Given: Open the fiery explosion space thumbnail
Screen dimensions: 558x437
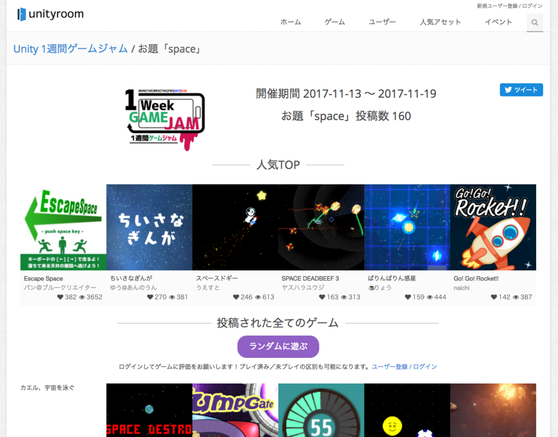Looking at the screenshot, I should pos(493,410).
